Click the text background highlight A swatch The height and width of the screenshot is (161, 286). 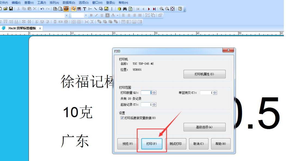[107, 15]
